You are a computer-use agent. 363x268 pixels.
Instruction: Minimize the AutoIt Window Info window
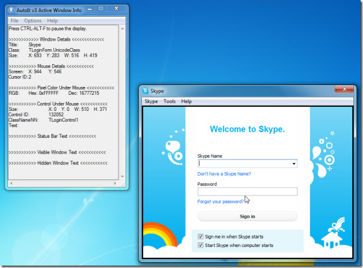(90, 9)
